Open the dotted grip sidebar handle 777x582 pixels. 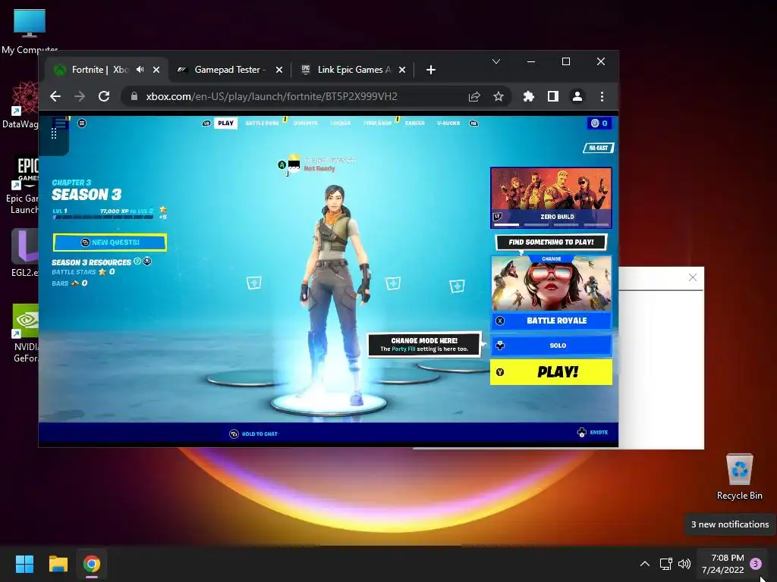(54, 133)
